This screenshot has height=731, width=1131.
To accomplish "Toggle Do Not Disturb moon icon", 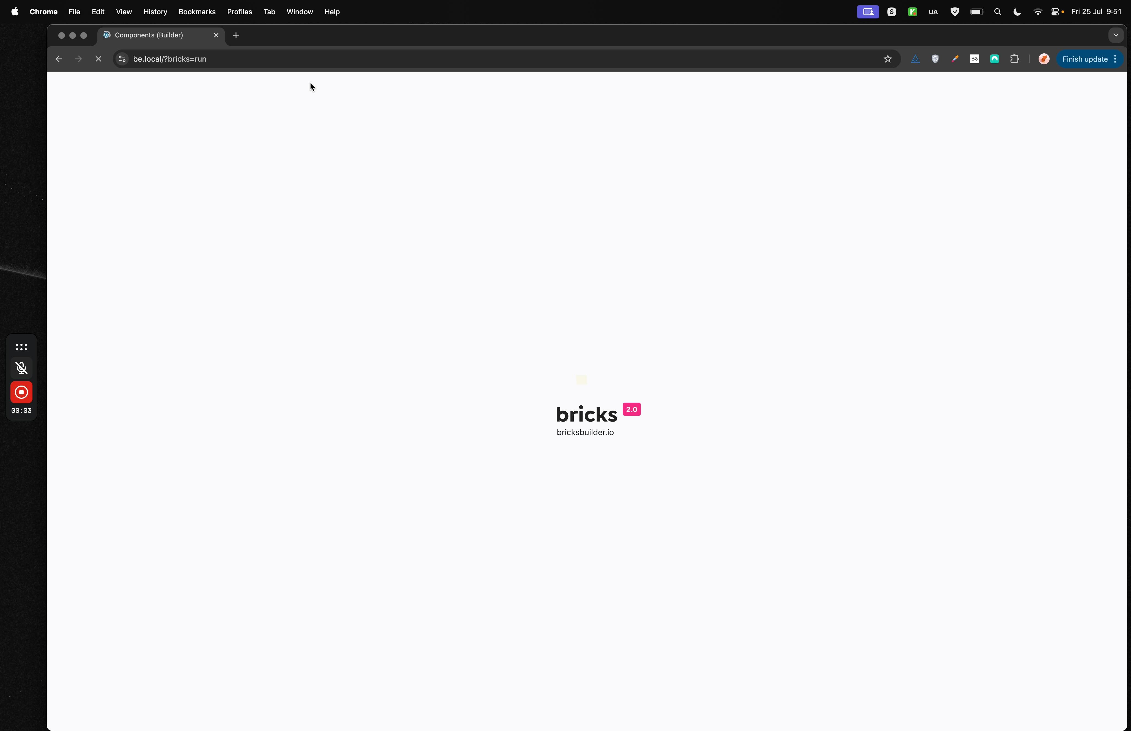I will [1017, 12].
